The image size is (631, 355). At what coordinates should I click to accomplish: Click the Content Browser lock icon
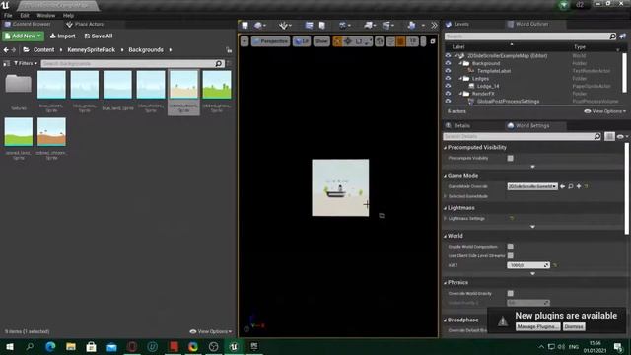(229, 50)
